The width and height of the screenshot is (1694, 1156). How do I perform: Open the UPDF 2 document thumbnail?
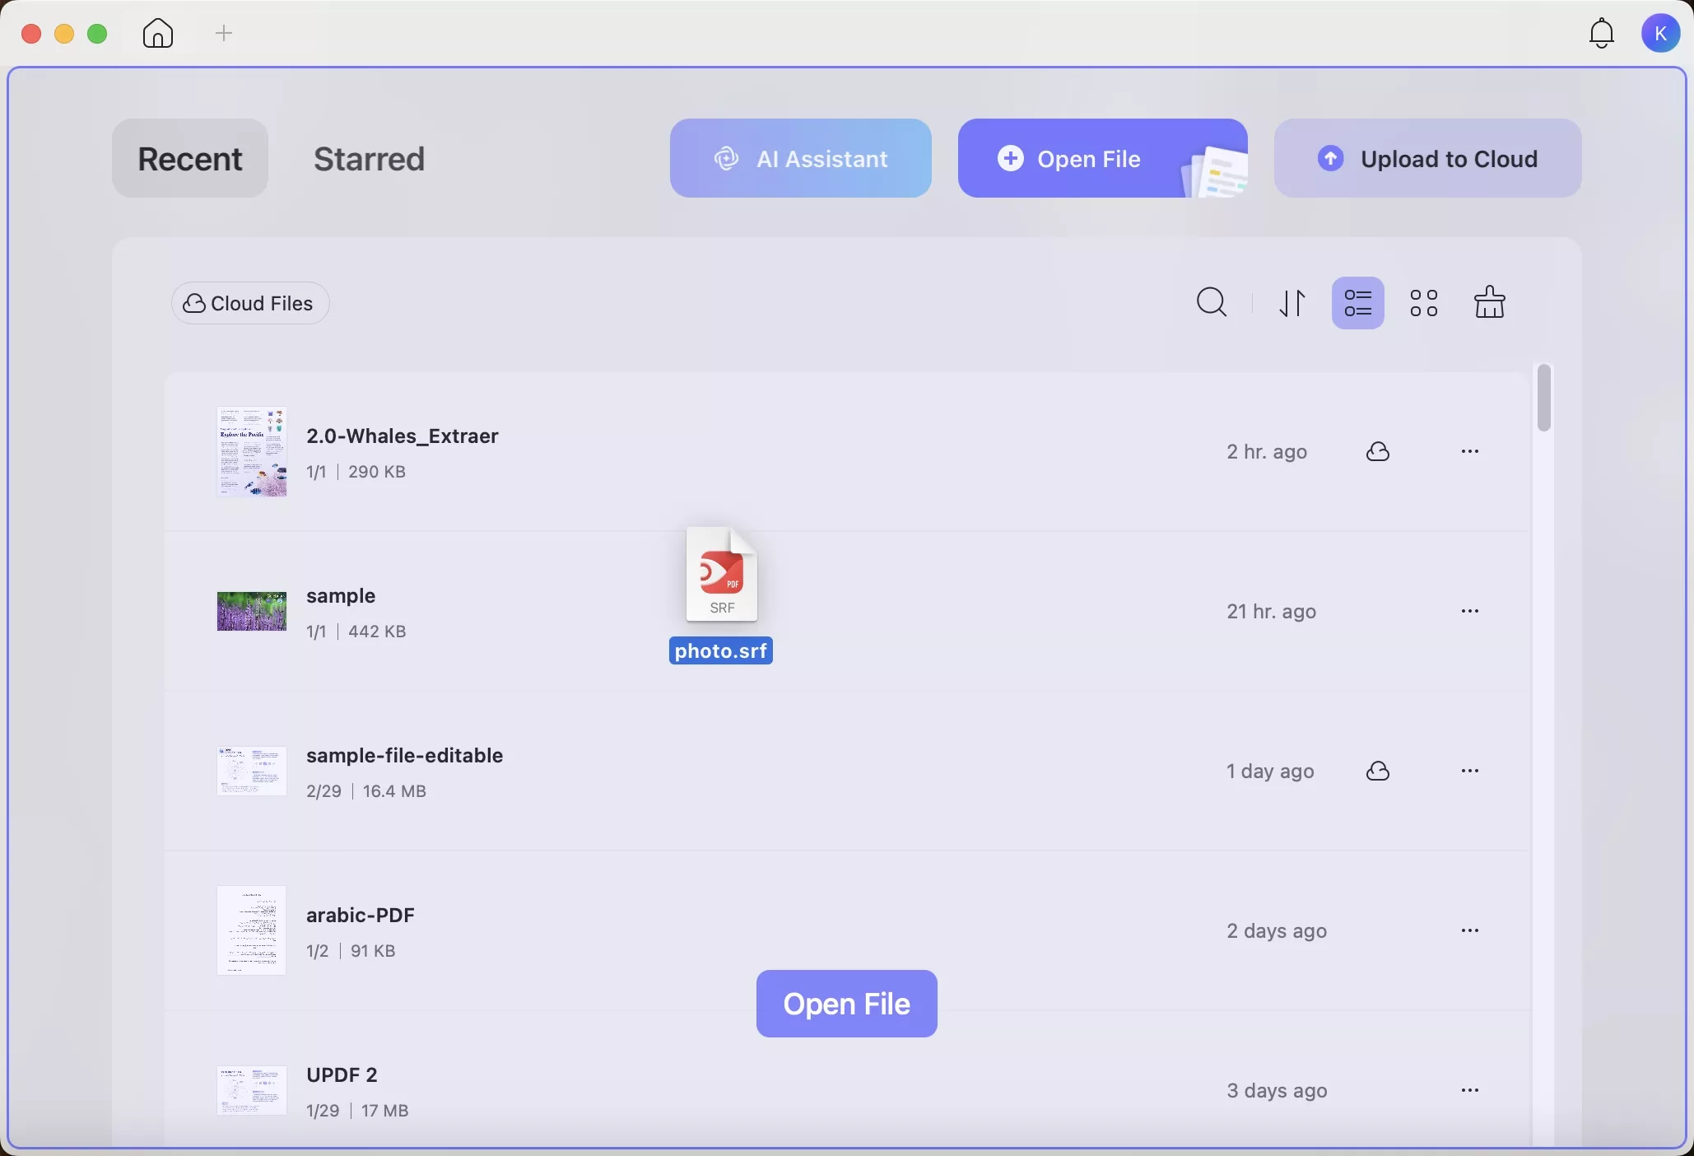[x=251, y=1090]
